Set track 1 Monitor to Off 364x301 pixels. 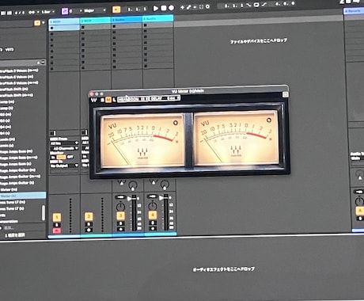click(70, 157)
